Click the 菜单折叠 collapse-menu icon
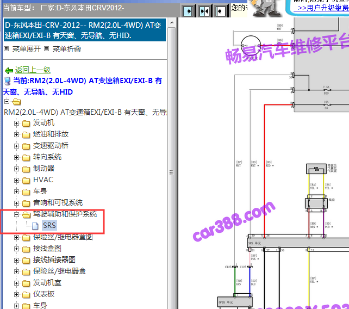The image size is (349, 309). point(46,49)
